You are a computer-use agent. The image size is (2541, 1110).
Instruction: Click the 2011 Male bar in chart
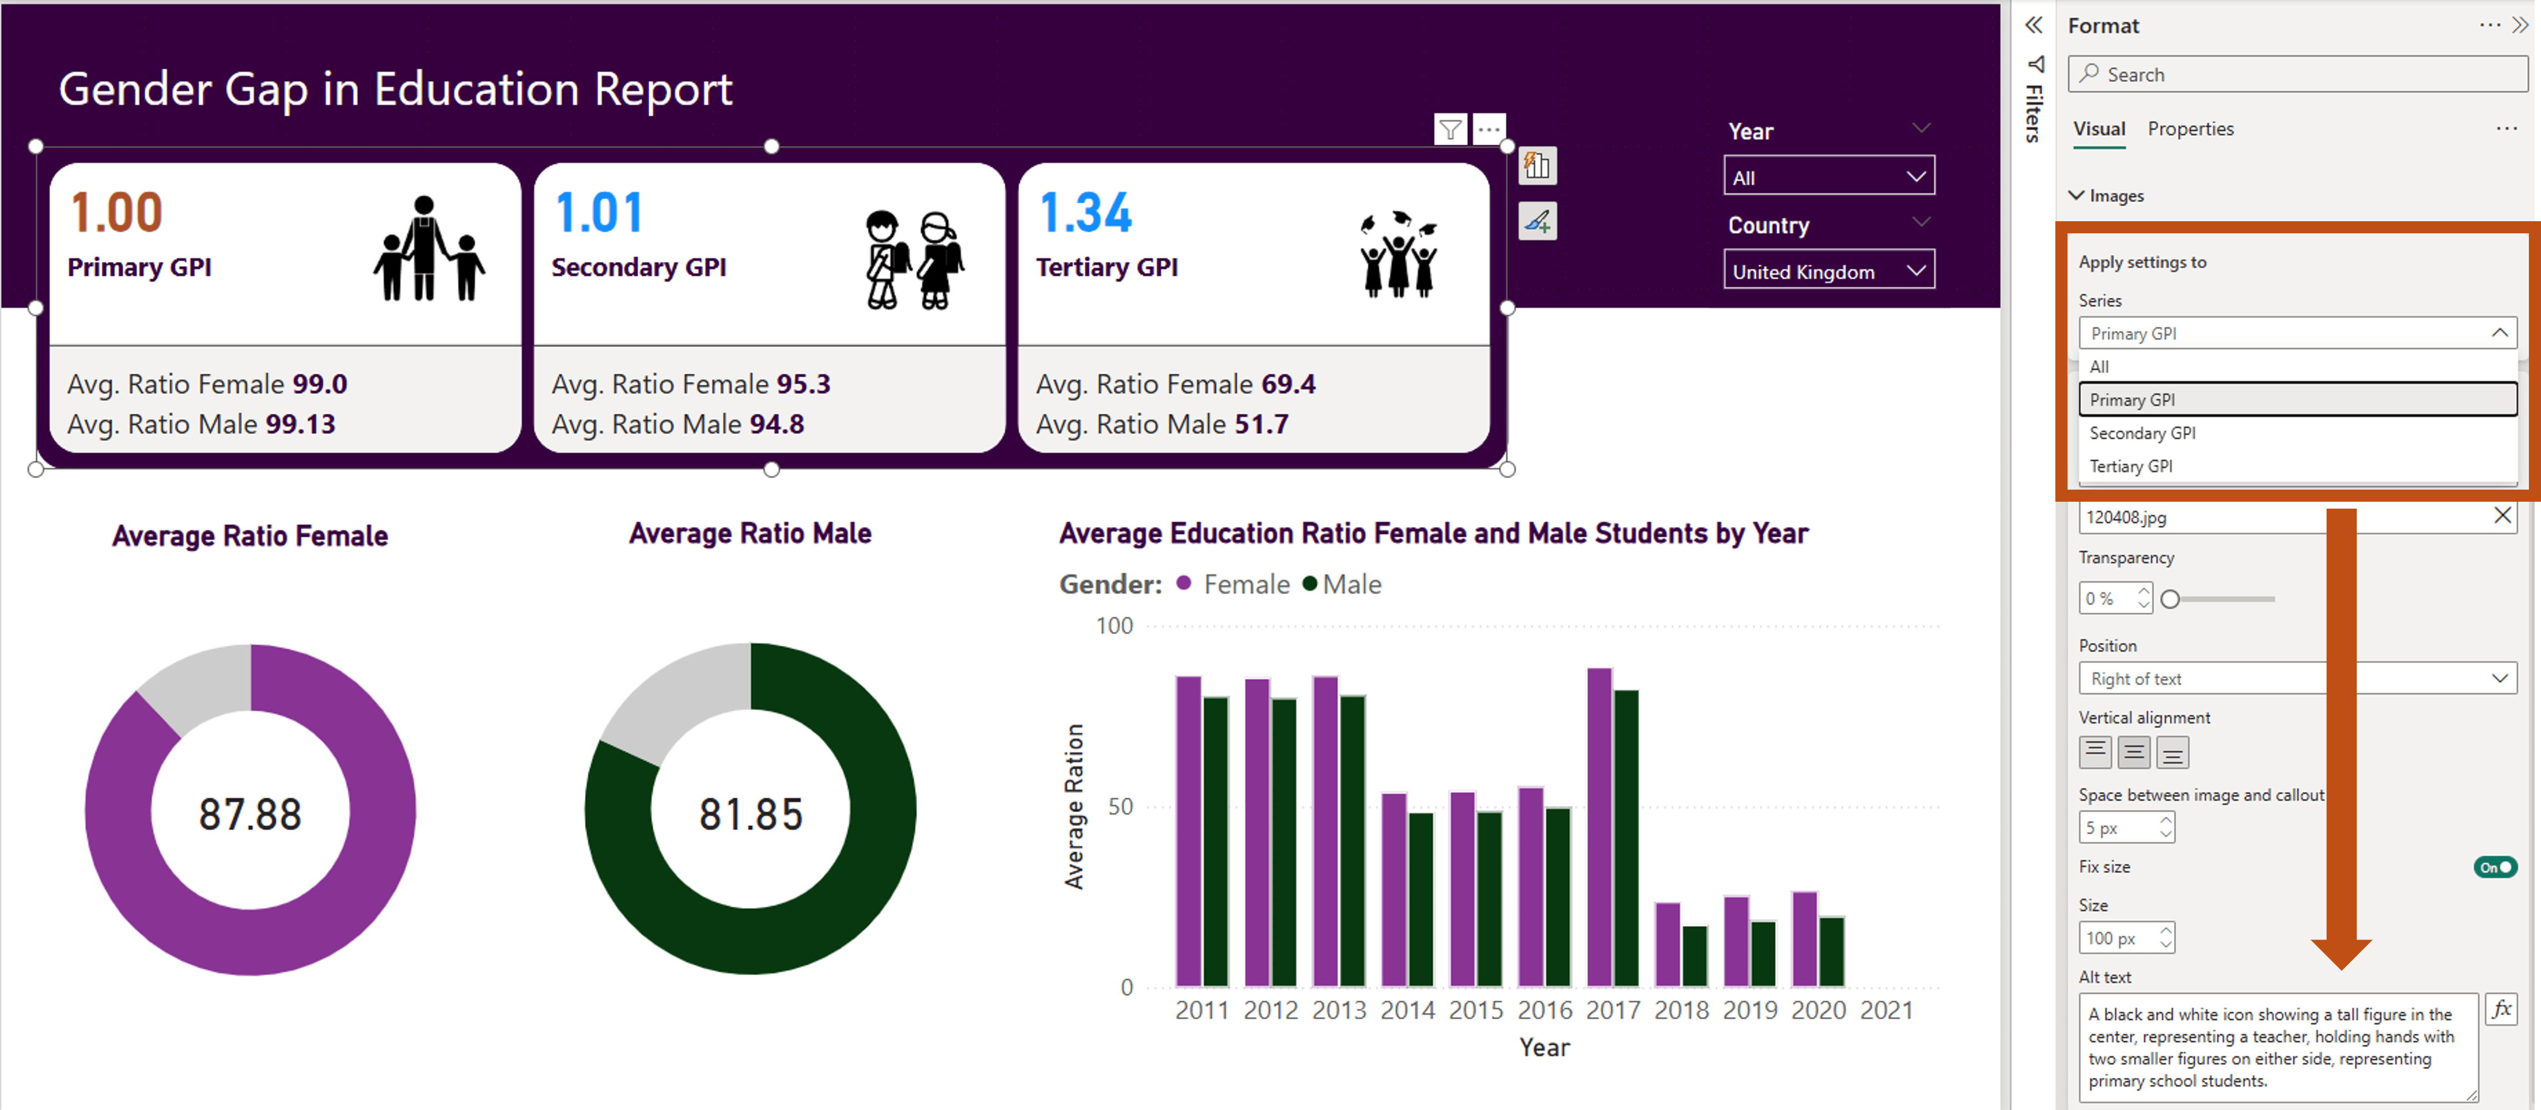(1215, 842)
